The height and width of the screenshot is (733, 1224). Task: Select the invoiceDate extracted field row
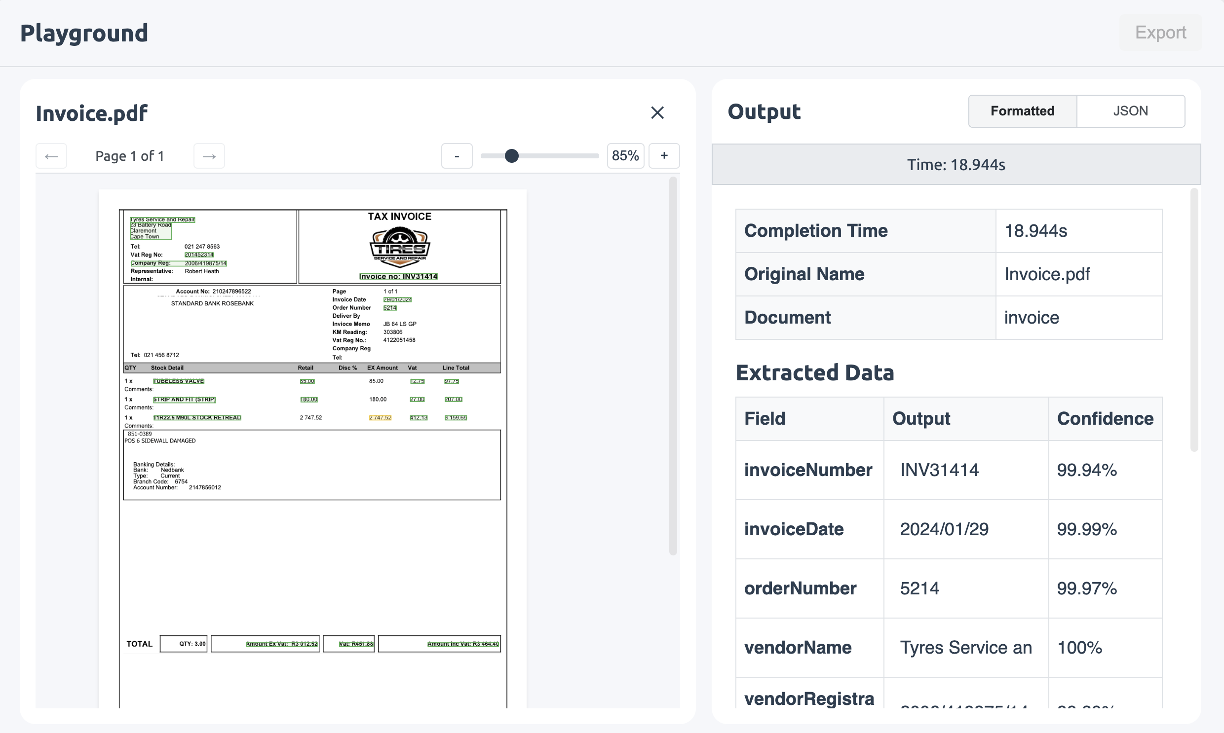[x=794, y=529]
